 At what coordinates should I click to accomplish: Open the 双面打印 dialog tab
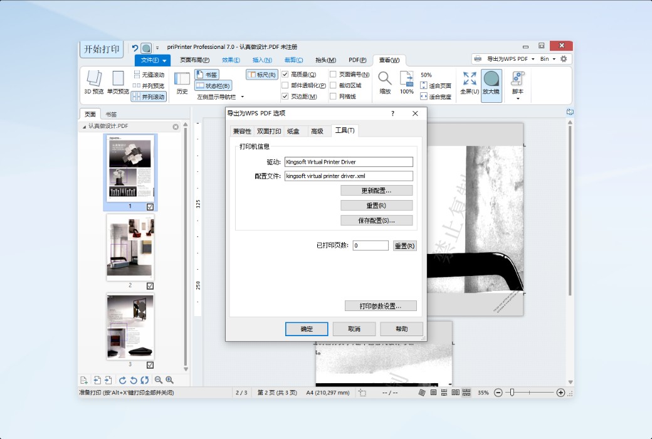pyautogui.click(x=268, y=131)
